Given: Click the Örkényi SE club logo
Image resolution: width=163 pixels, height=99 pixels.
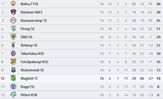Looking at the screenshot, I should 13,45.
